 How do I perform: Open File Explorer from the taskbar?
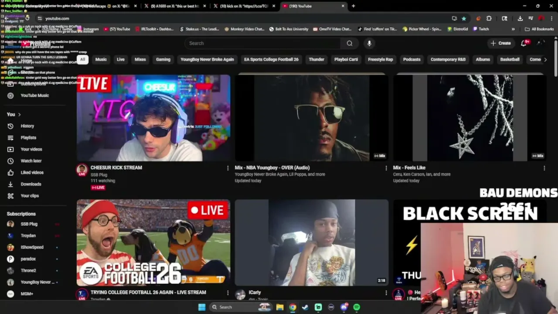(280, 307)
